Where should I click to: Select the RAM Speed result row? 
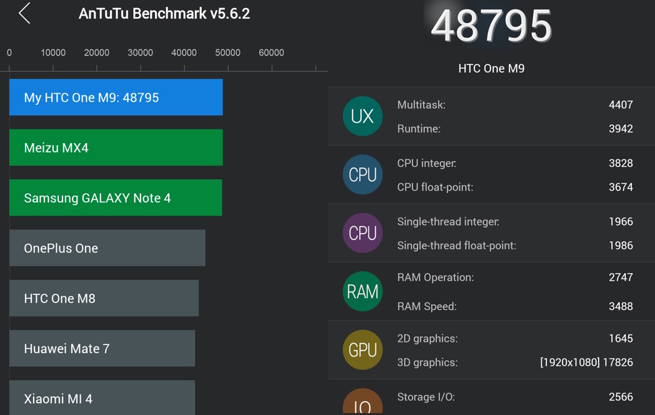(515, 306)
